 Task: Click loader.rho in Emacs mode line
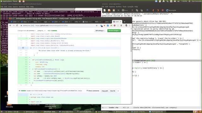coord(114,108)
